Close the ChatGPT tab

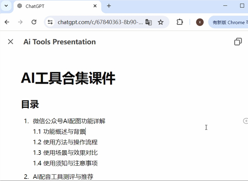tap(95, 6)
